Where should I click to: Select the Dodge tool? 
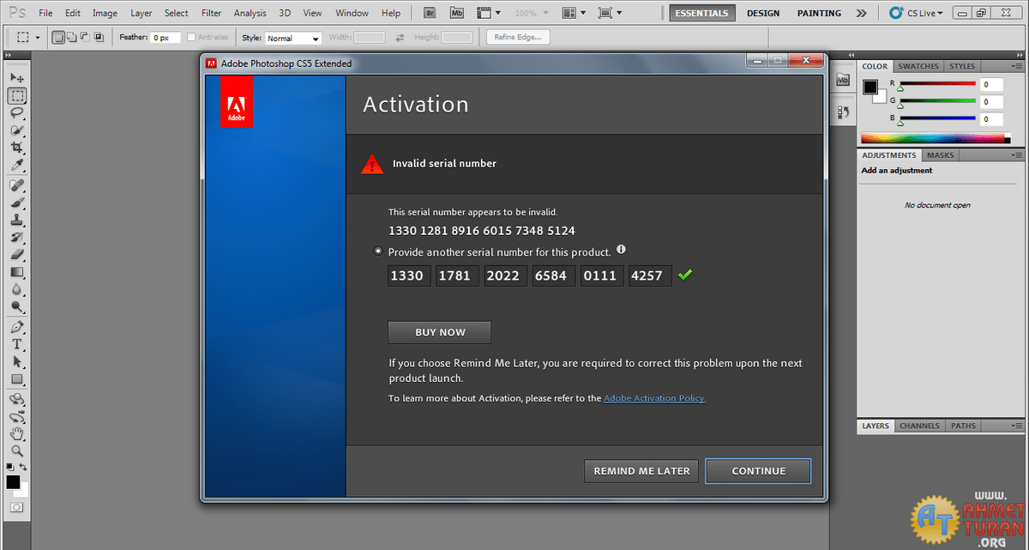[x=17, y=305]
